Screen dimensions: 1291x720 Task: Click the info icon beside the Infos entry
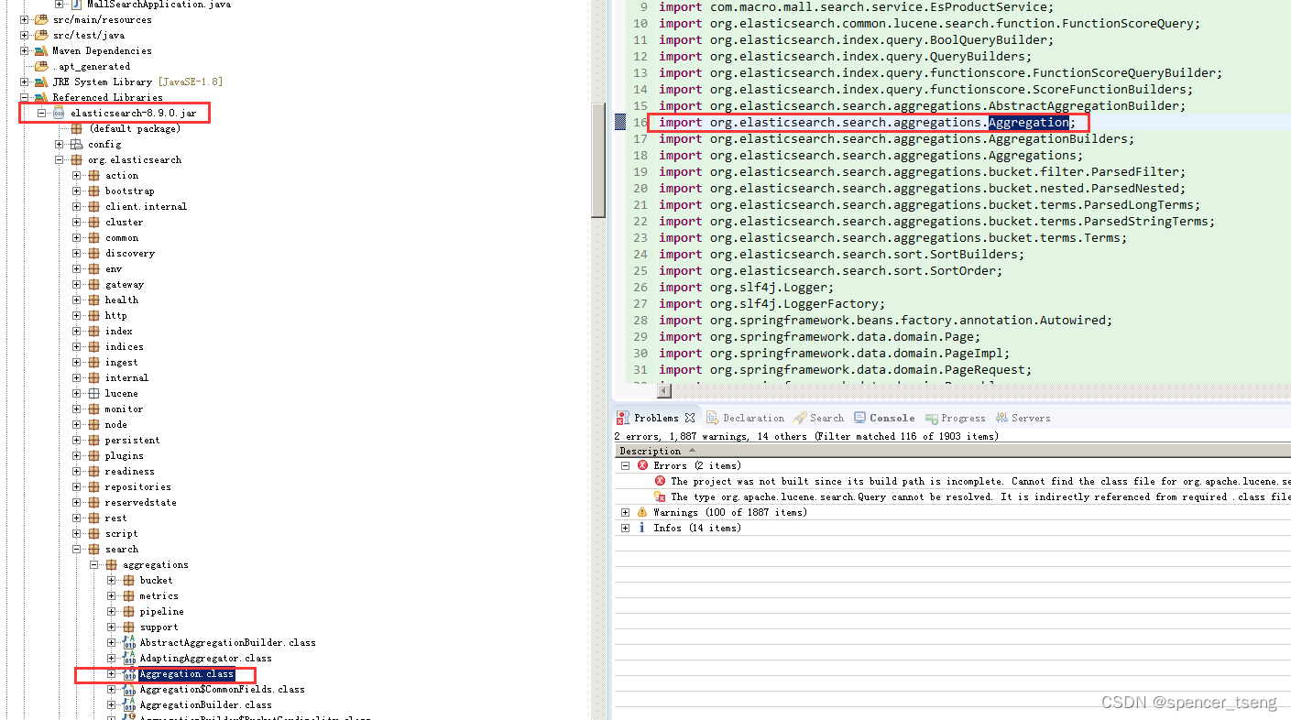tap(641, 528)
